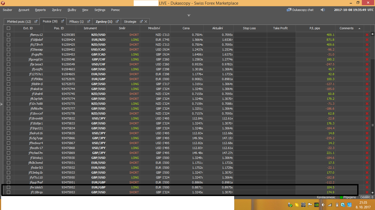
Task: Open the network signal icon in the tray
Action: (x=330, y=205)
